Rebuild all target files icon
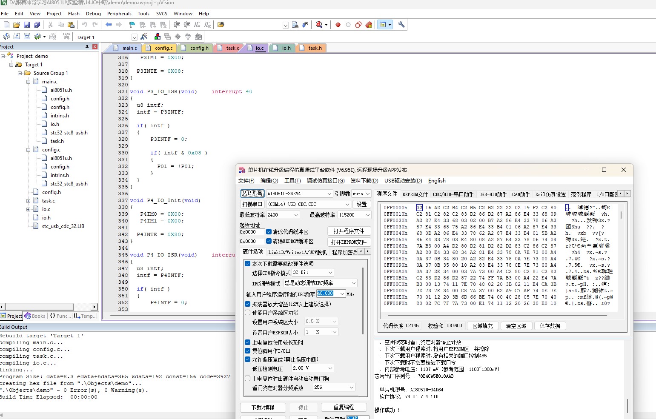656x419 pixels. point(27,37)
